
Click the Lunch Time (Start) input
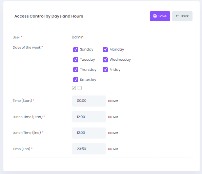point(89,117)
